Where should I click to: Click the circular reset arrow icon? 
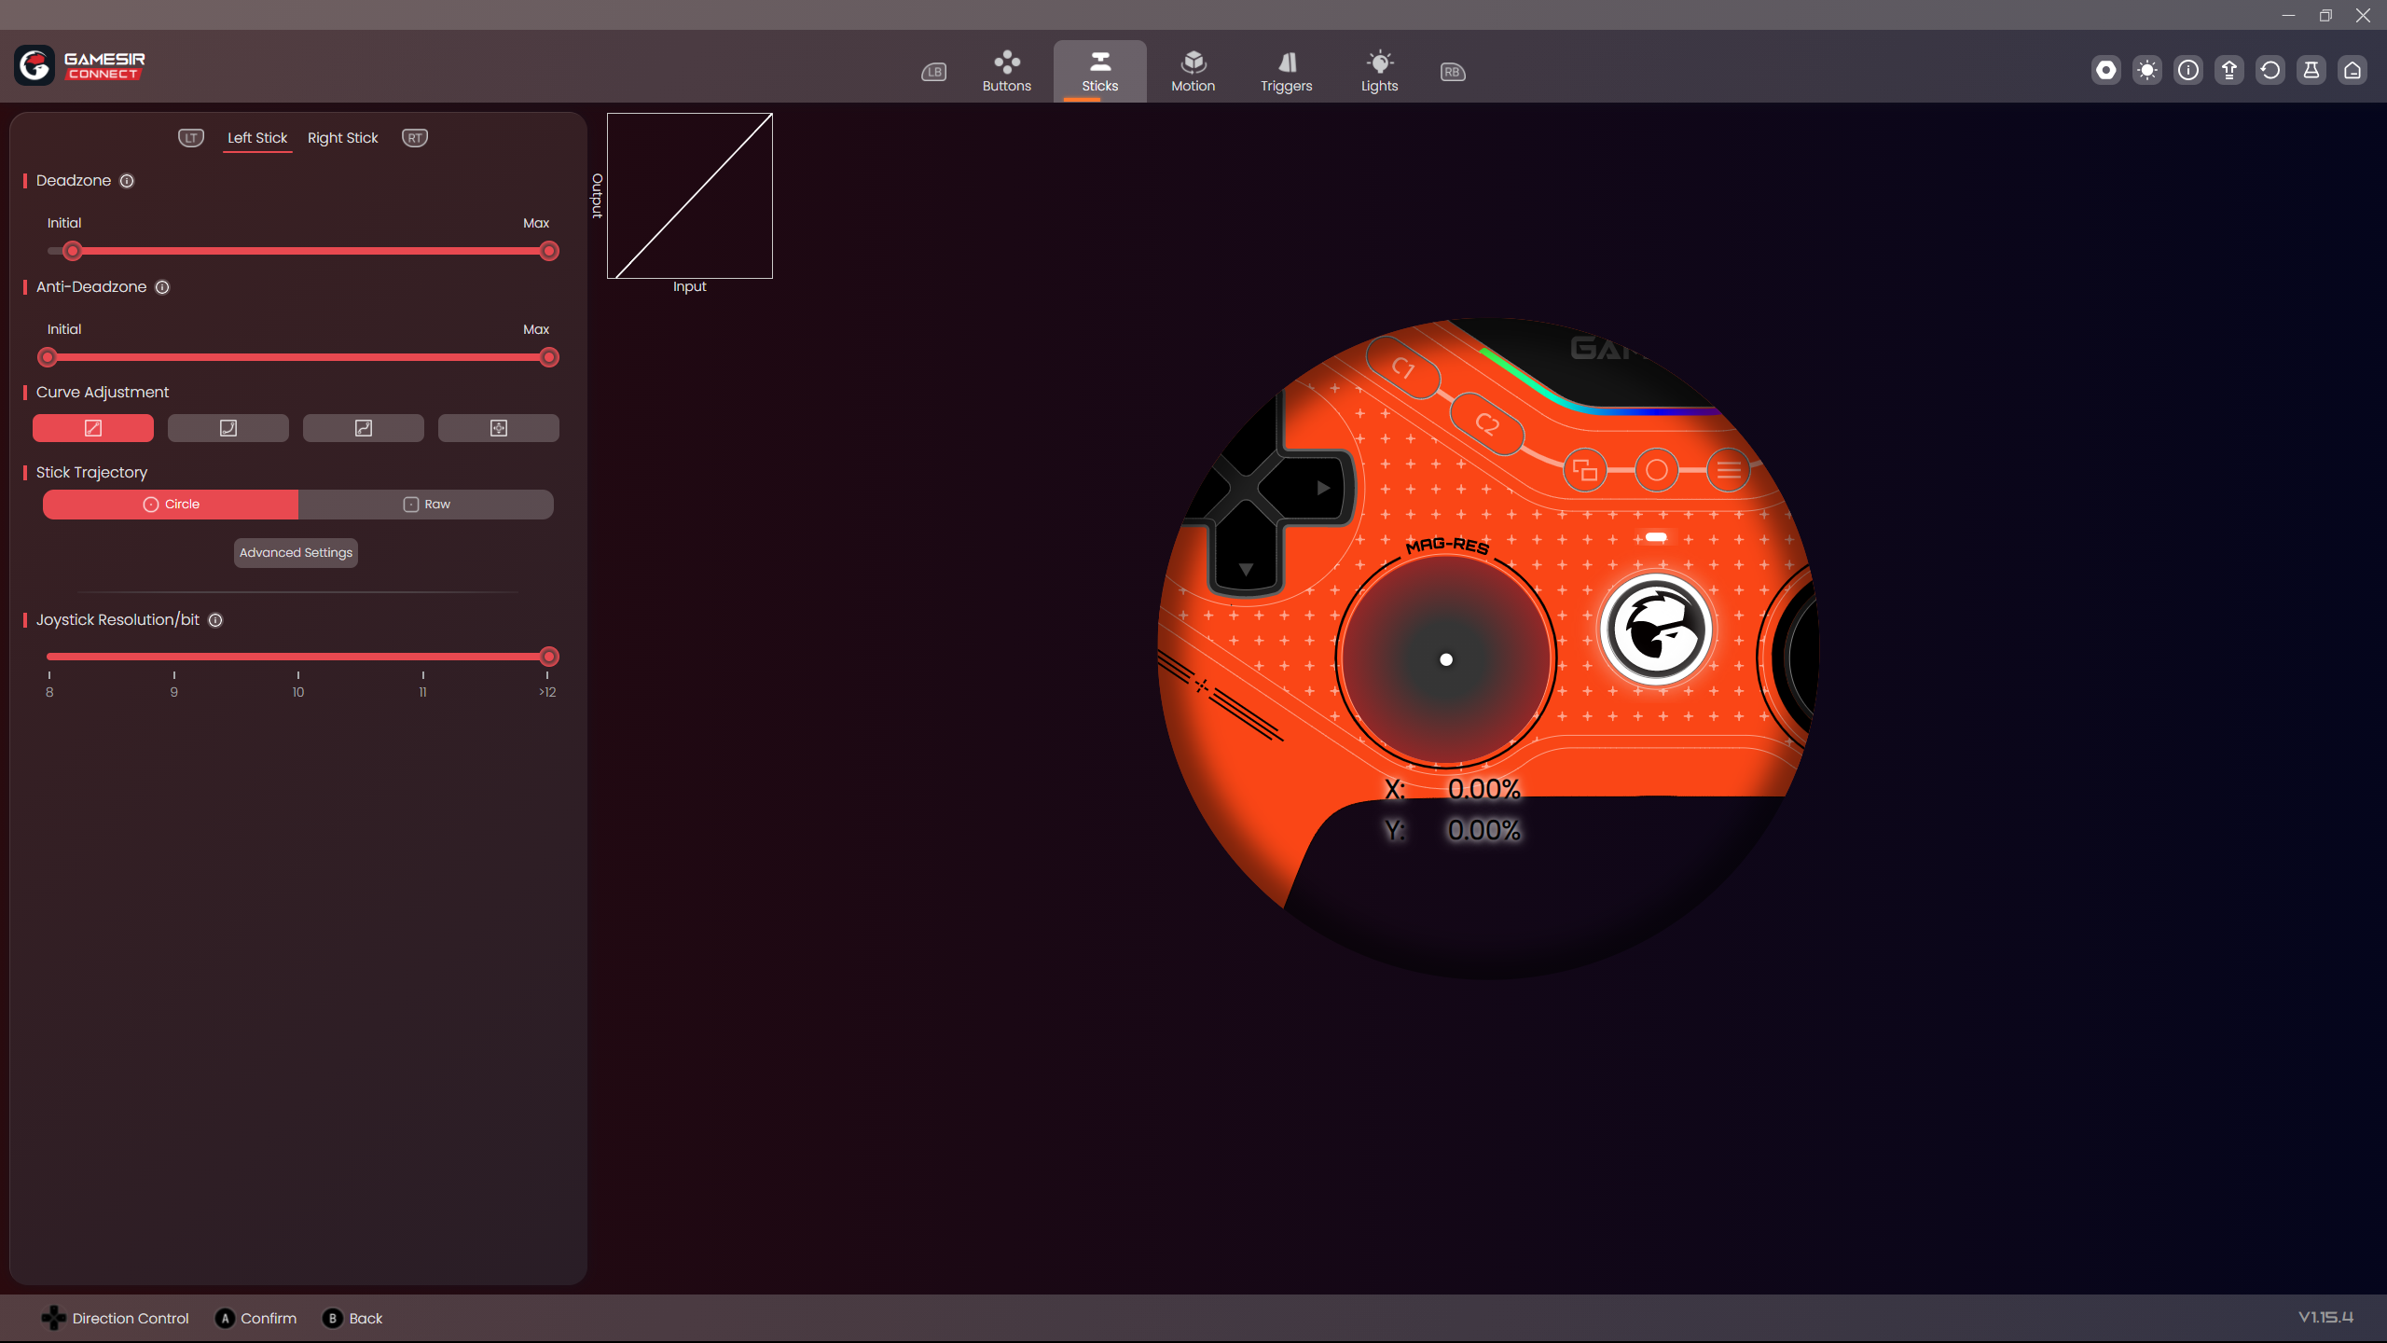pos(2270,70)
